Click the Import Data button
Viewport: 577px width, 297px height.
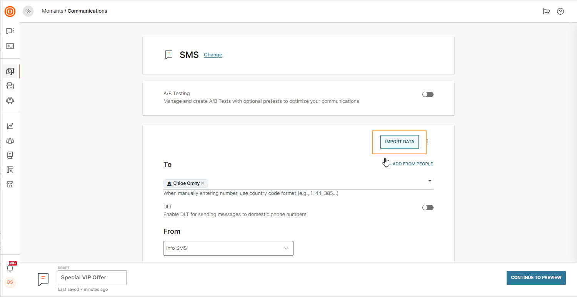(x=399, y=142)
